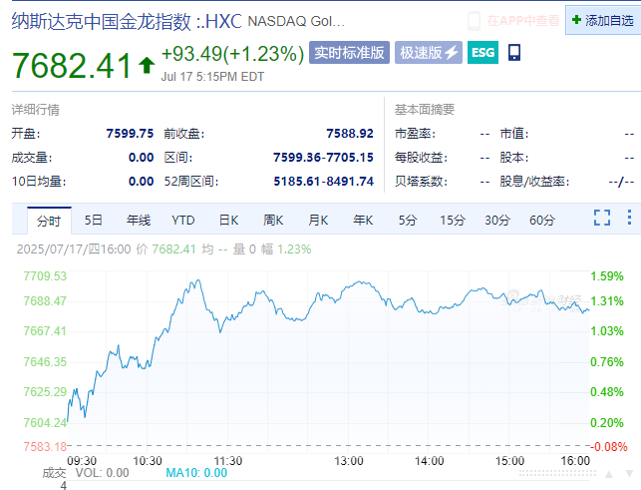Click the 添加自选 add-to-watchlist button
This screenshot has height=490, width=641.
603,20
